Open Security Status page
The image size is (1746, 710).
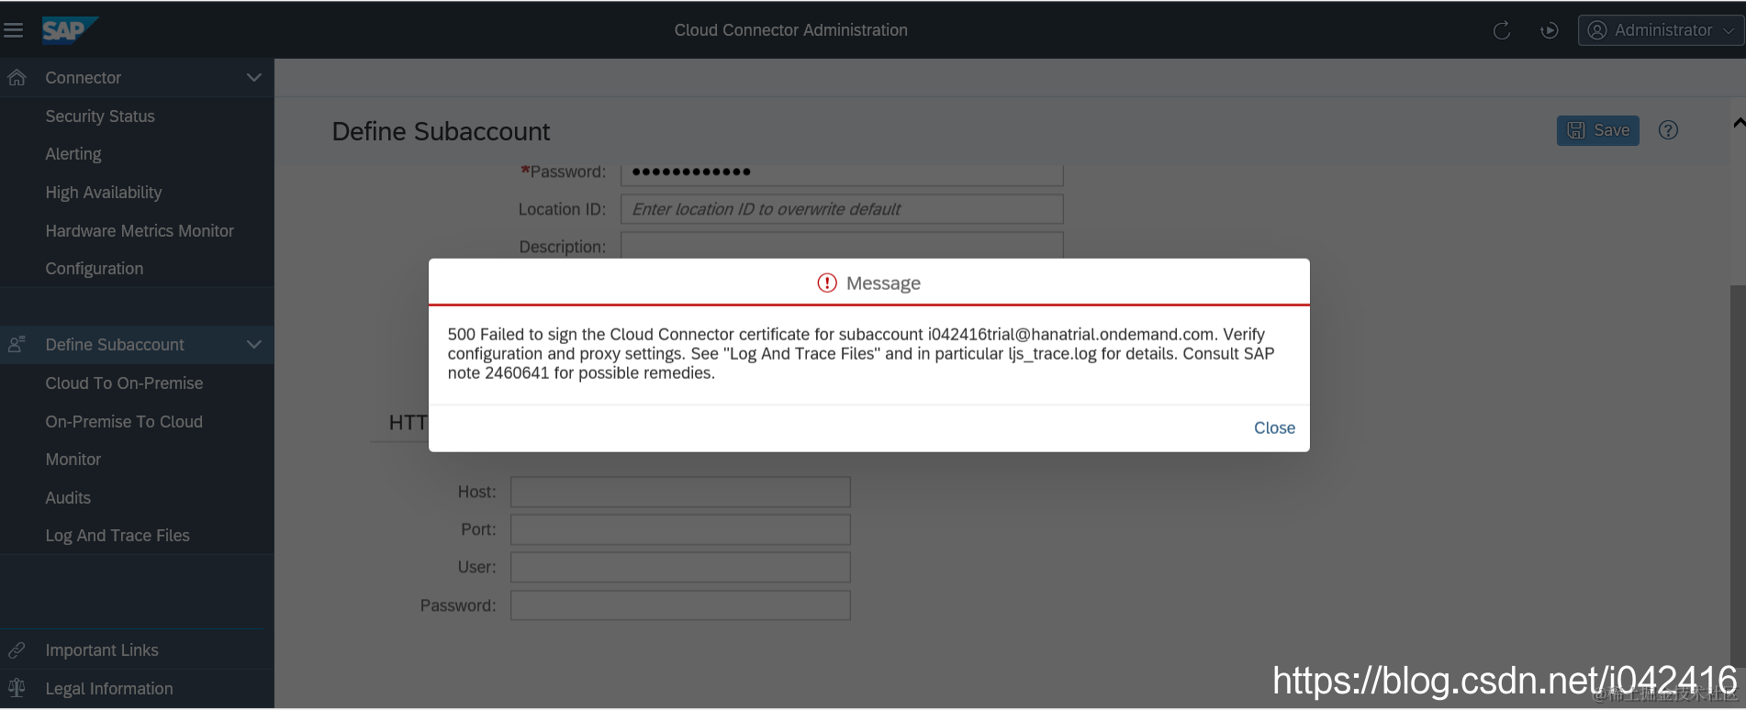pyautogui.click(x=100, y=116)
